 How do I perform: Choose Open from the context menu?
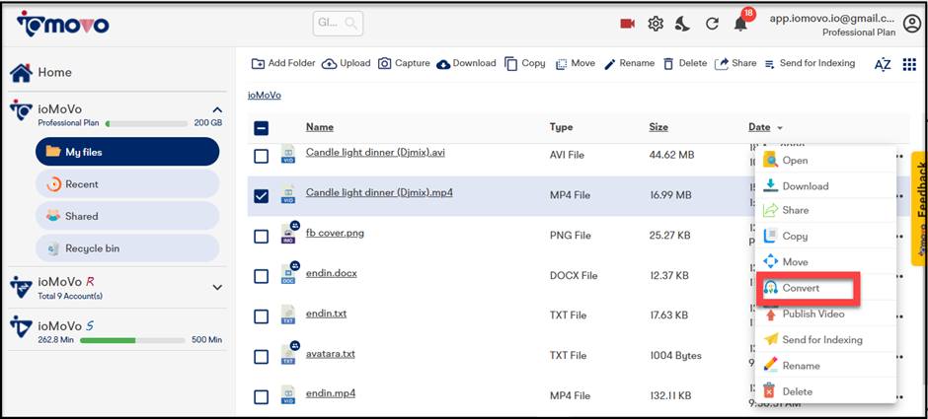point(825,160)
